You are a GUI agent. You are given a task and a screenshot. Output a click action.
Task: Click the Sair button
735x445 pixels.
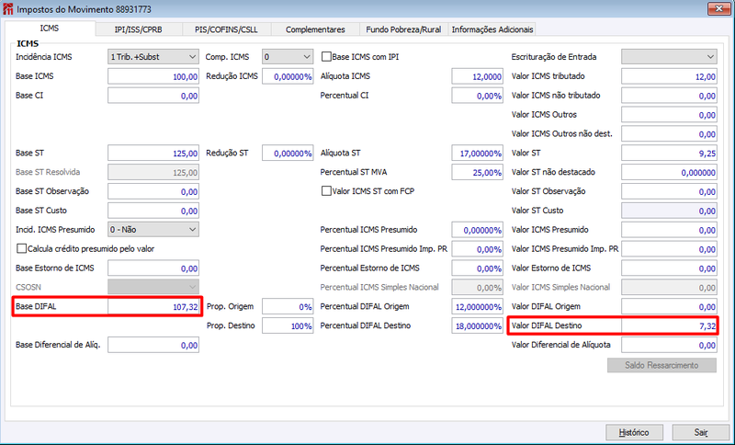coord(701,432)
